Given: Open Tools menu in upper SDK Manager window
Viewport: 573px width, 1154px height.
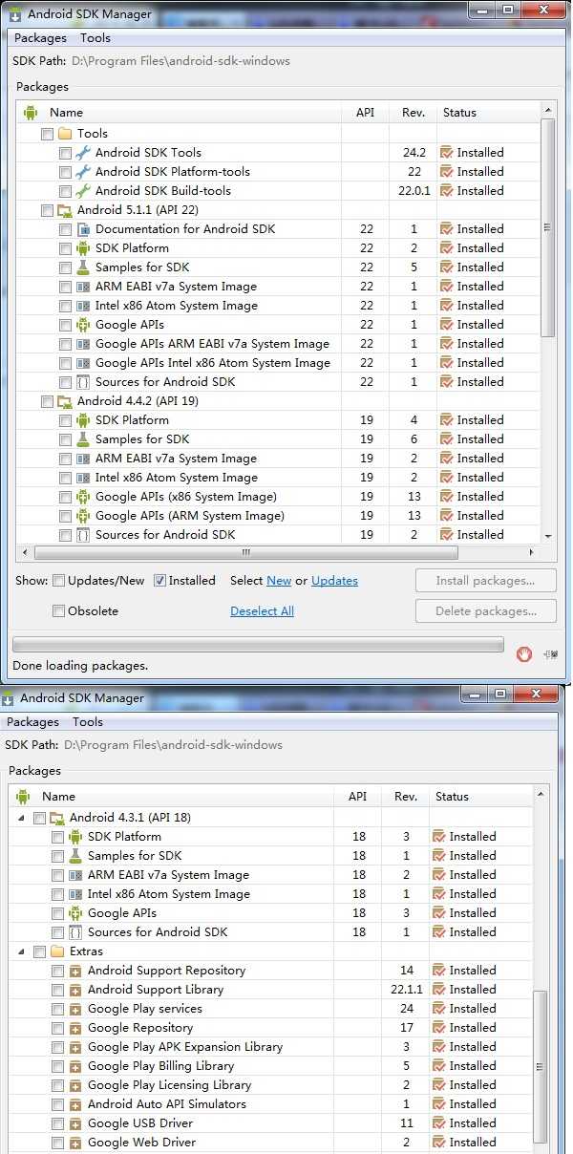Looking at the screenshot, I should [95, 38].
